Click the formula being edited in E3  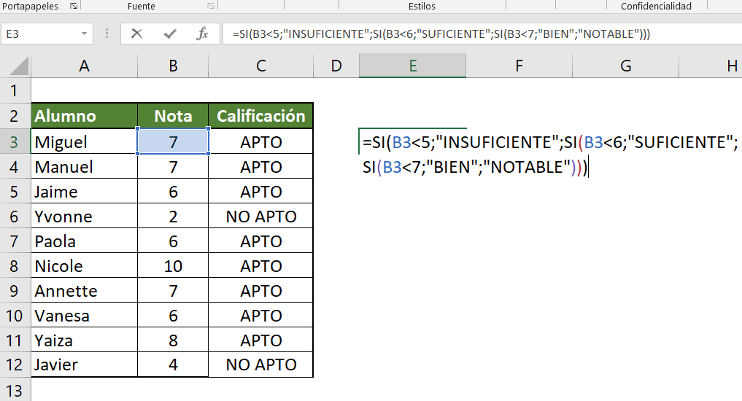(x=550, y=154)
